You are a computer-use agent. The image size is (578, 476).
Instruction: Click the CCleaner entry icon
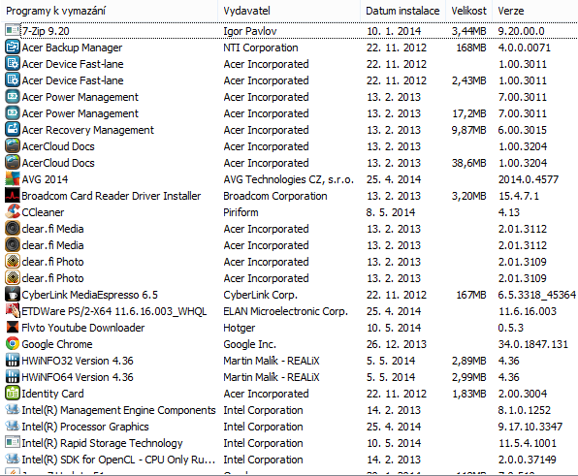point(13,211)
